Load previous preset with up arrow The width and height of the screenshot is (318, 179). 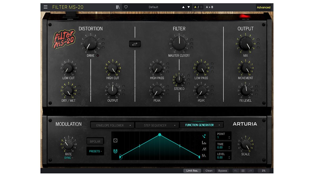(x=183, y=7)
